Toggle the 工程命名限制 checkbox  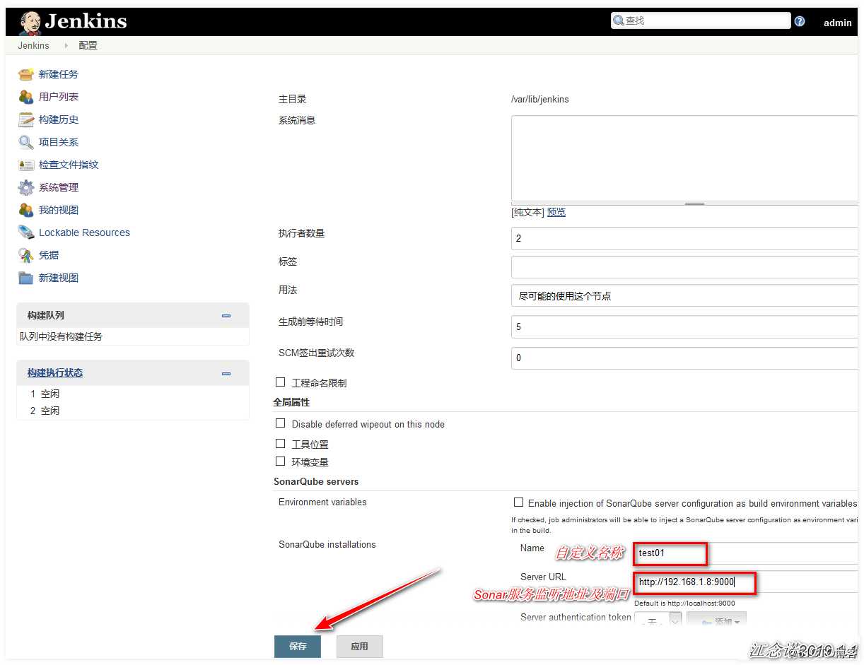pyautogui.click(x=281, y=382)
